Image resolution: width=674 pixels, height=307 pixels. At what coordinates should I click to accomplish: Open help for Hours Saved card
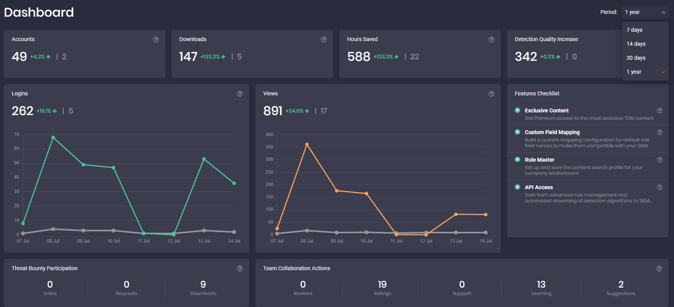click(x=491, y=40)
